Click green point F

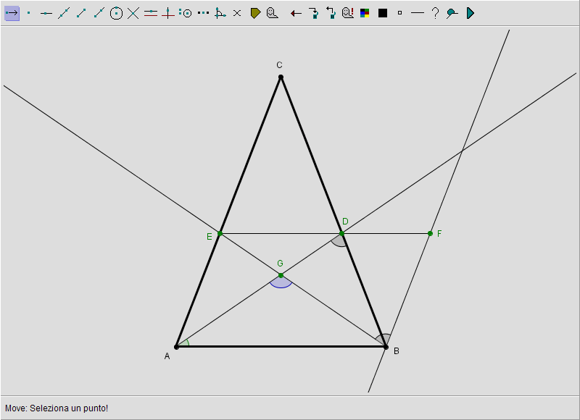tap(430, 233)
